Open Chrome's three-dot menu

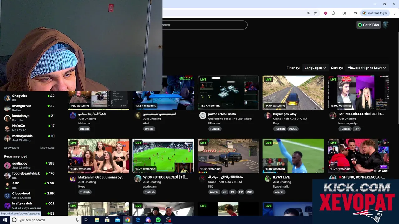pos(394,13)
